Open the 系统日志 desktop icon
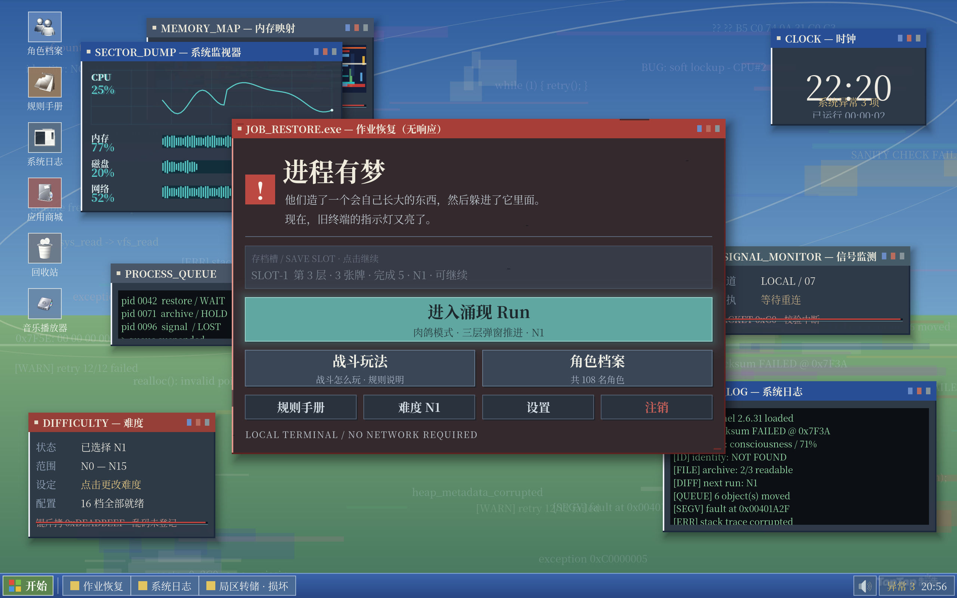The height and width of the screenshot is (598, 957). [x=45, y=145]
